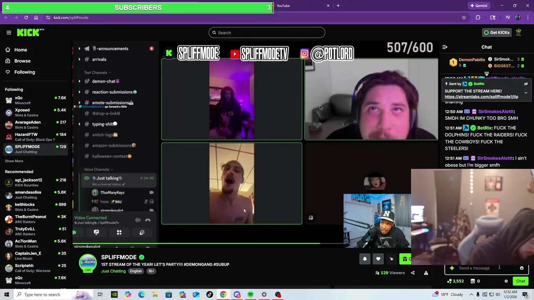This screenshot has width=534, height=300.
Task: Bookmark this page with the star icon
Action: (463, 17)
